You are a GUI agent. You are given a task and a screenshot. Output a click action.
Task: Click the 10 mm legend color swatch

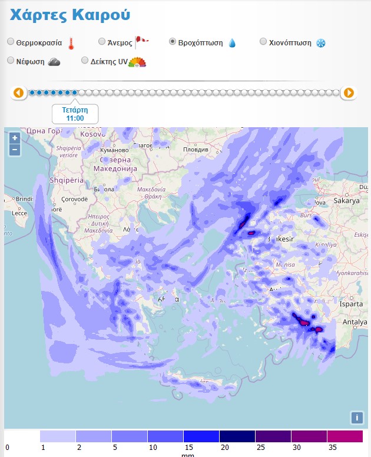[165, 436]
